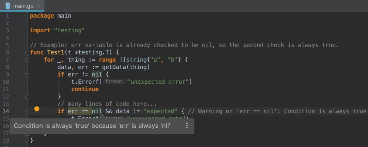Click the 'Condition is always true' tooltip text
This screenshot has height=147, width=368.
[x=92, y=126]
